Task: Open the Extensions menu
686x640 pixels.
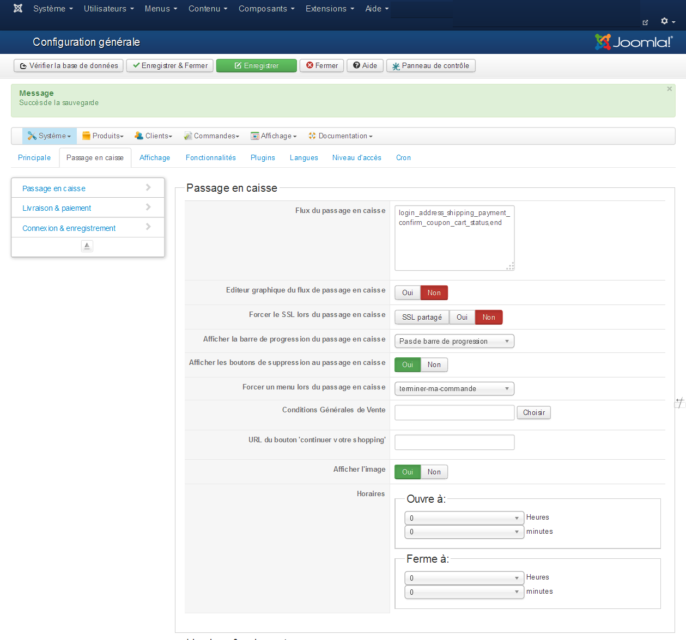Action: 330,8
